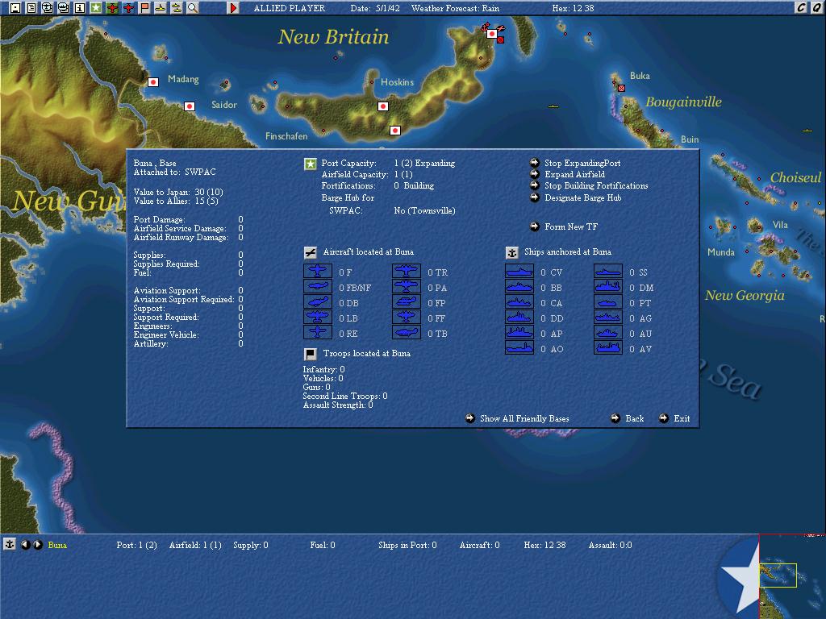Select the level bomber (LB) aircraft icon
Image resolution: width=826 pixels, height=619 pixels.
tap(318, 318)
